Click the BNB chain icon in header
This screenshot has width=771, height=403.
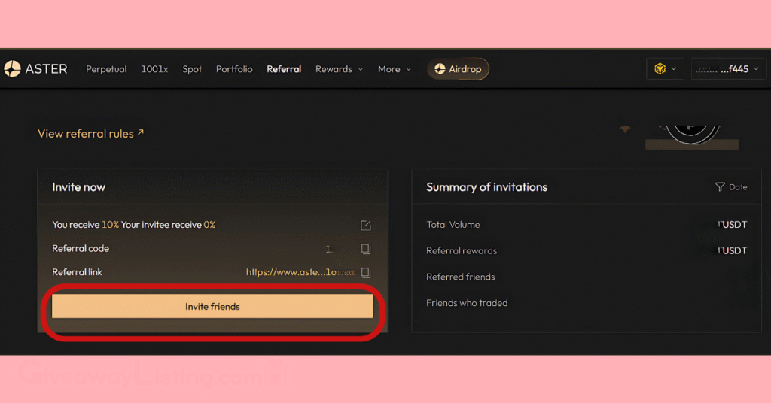point(660,69)
